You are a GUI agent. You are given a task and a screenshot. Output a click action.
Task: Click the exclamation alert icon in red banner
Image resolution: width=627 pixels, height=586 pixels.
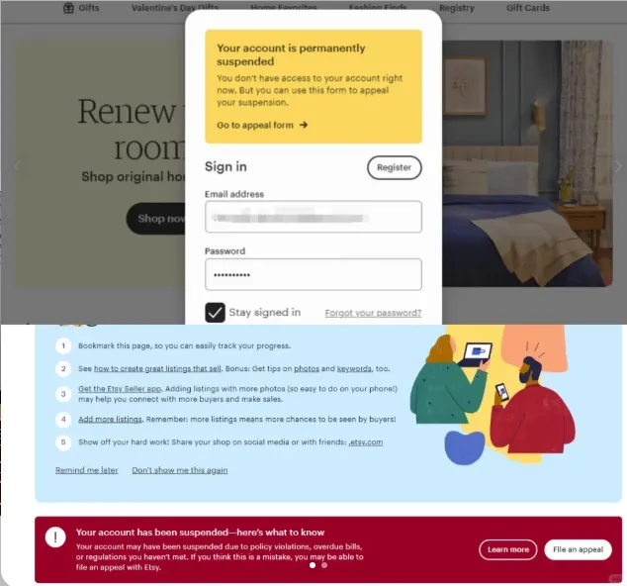point(55,537)
